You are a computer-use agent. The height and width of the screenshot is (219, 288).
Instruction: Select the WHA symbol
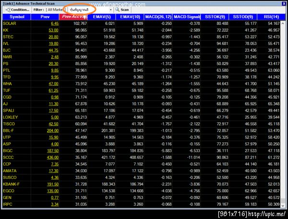click(x=7, y=84)
